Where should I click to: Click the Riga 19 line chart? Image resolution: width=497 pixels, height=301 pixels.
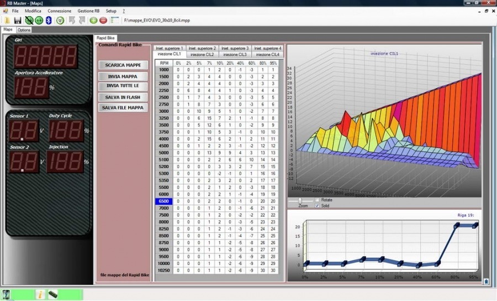pos(384,245)
